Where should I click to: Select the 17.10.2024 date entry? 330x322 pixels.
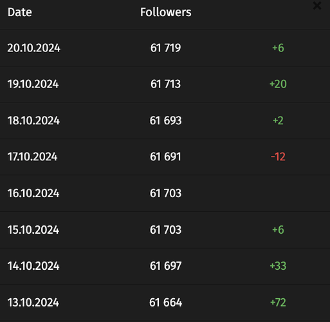point(32,156)
